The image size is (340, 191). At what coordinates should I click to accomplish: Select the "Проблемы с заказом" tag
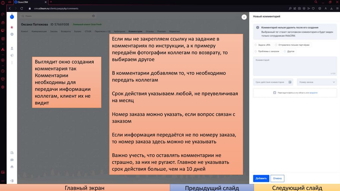[x=256, y=51]
